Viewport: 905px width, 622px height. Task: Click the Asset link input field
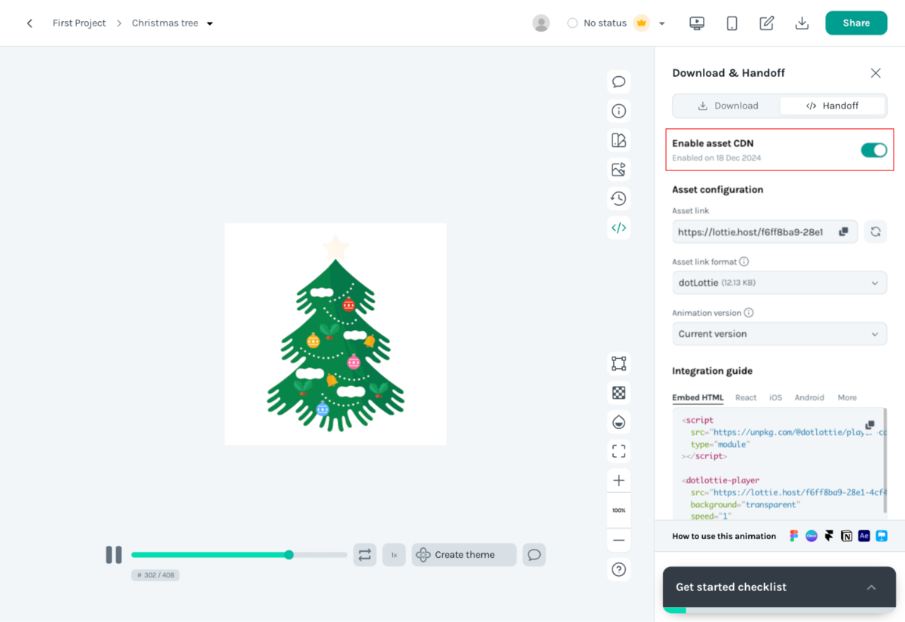coord(765,232)
